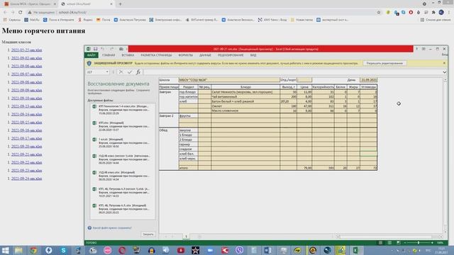
Task: Click the confirm checkmark in formula bar
Action: 130,72
